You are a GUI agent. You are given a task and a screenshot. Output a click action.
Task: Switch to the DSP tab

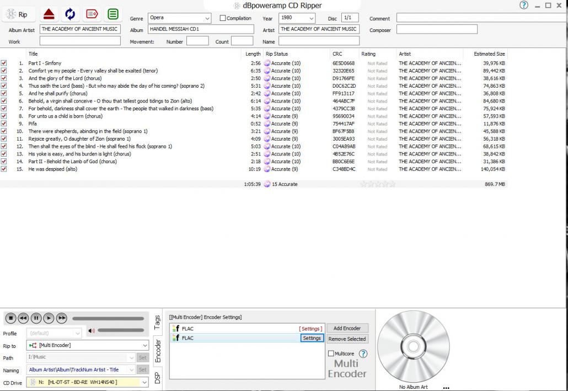(157, 378)
